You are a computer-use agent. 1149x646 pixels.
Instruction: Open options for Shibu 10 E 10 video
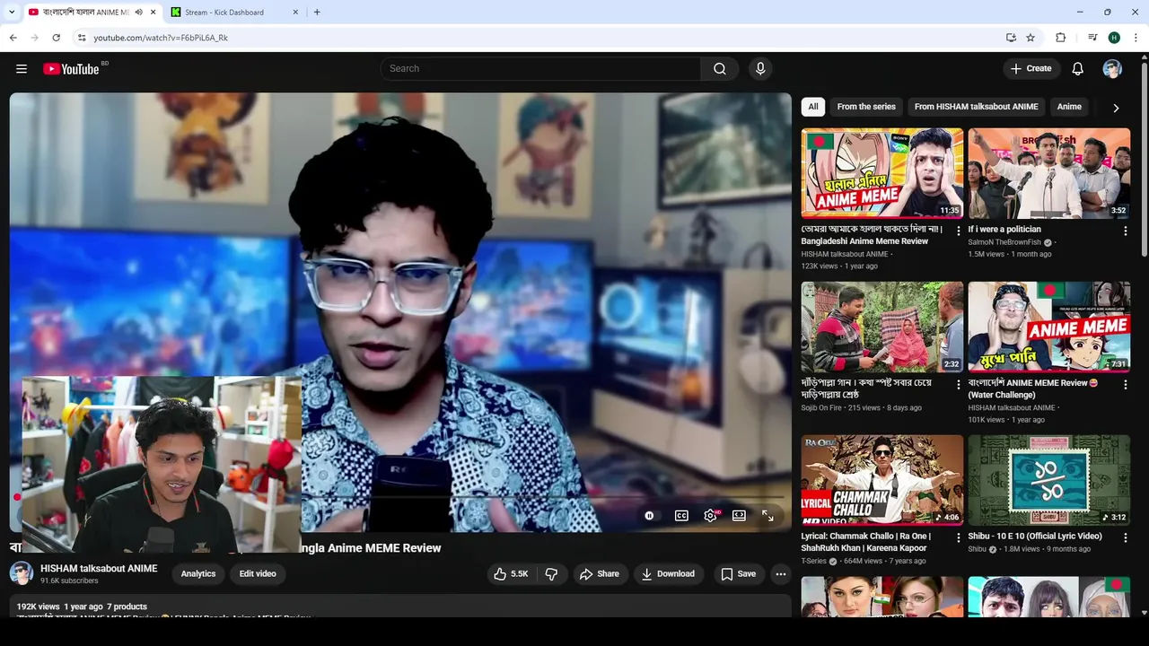coord(1125,538)
